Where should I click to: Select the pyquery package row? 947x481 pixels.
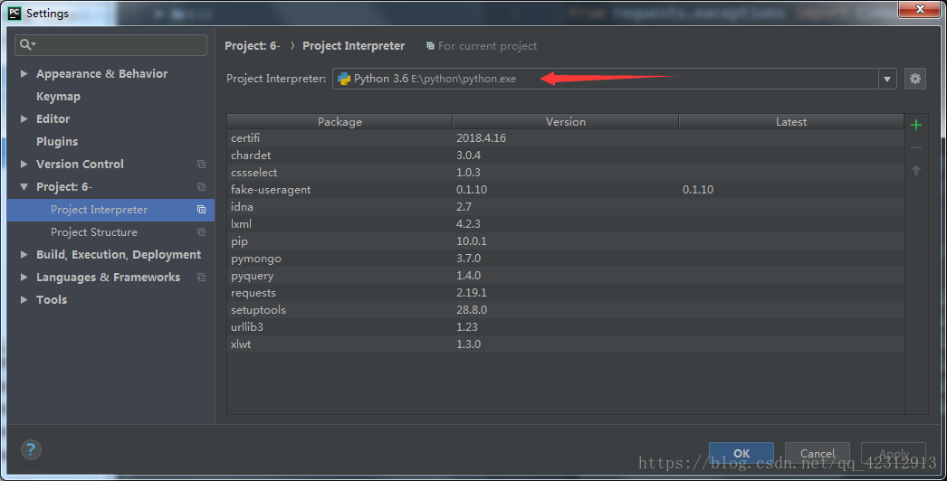(x=565, y=276)
